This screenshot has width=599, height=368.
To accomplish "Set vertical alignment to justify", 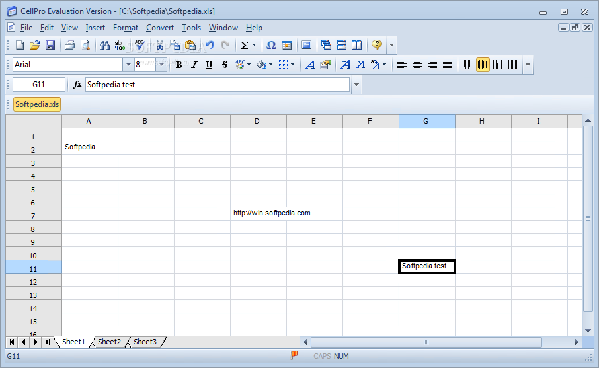I will [512, 65].
